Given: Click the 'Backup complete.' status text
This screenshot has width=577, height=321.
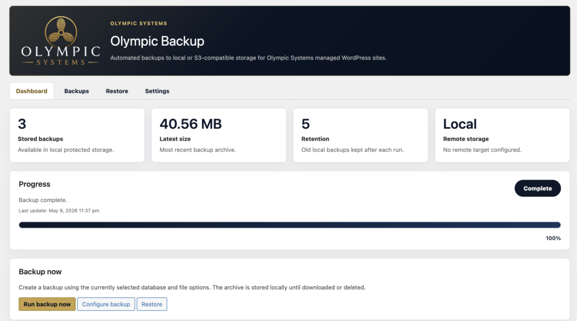Looking at the screenshot, I should (x=43, y=200).
